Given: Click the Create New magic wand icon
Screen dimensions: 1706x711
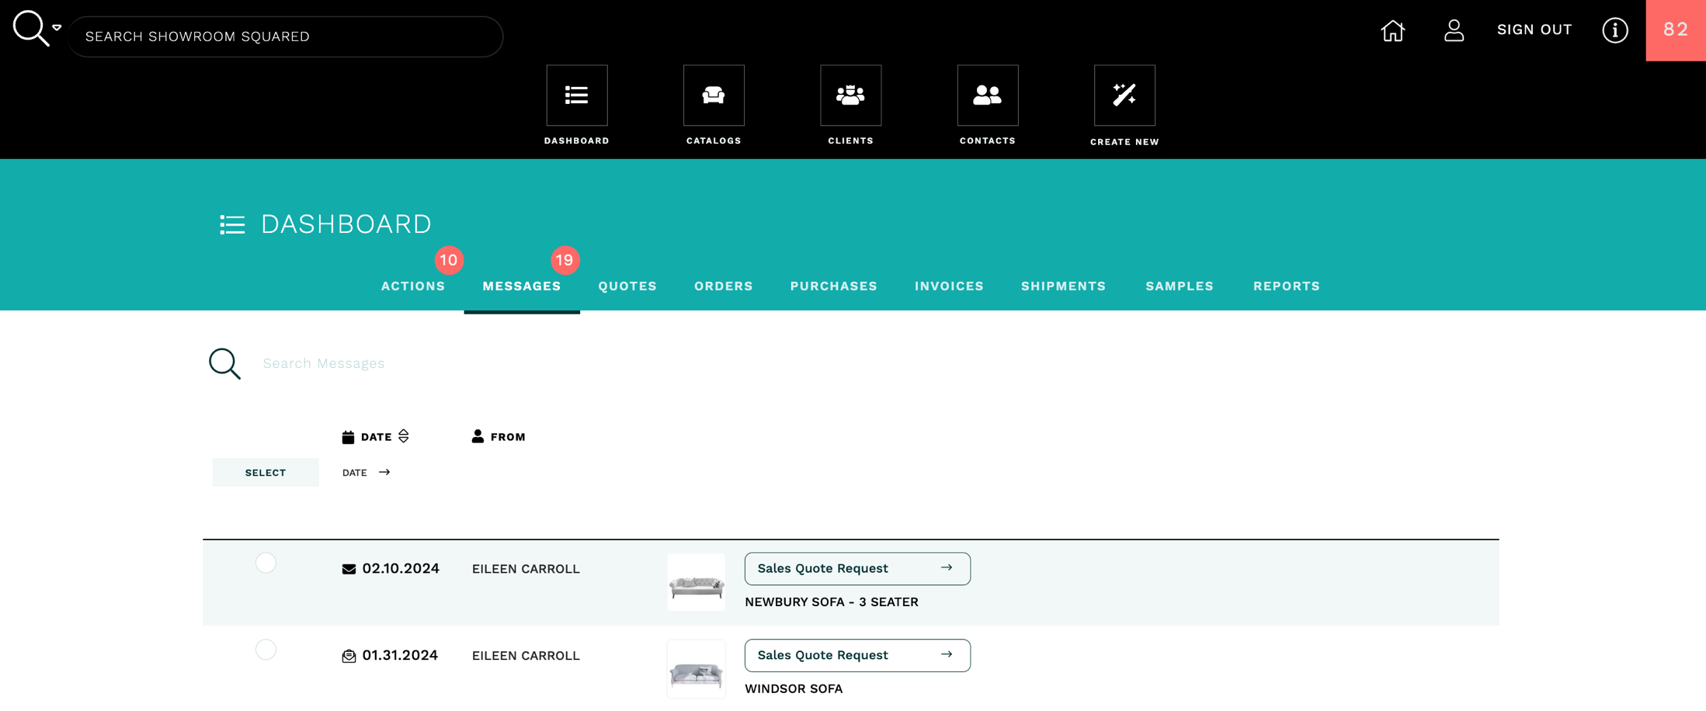Looking at the screenshot, I should [x=1124, y=95].
